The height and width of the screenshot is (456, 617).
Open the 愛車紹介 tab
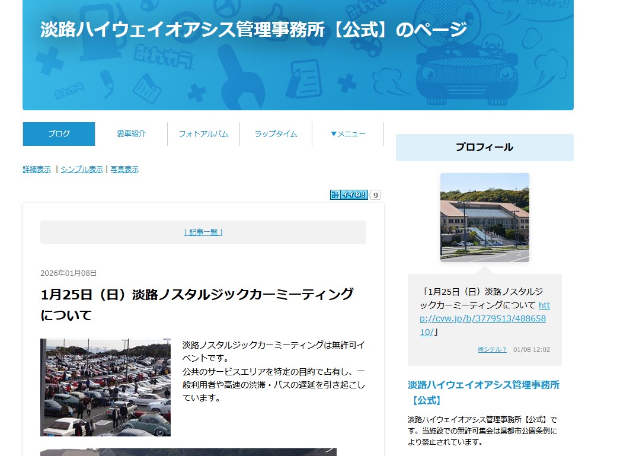(131, 134)
